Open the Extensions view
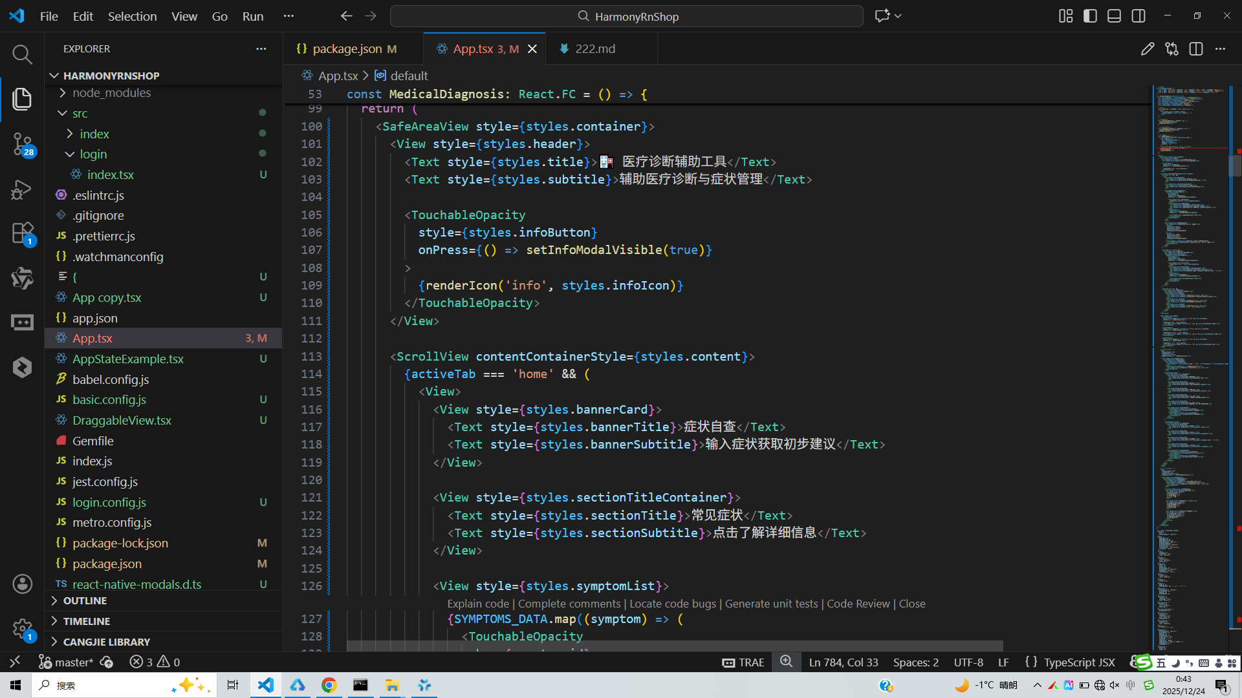This screenshot has height=698, width=1242. 22,233
